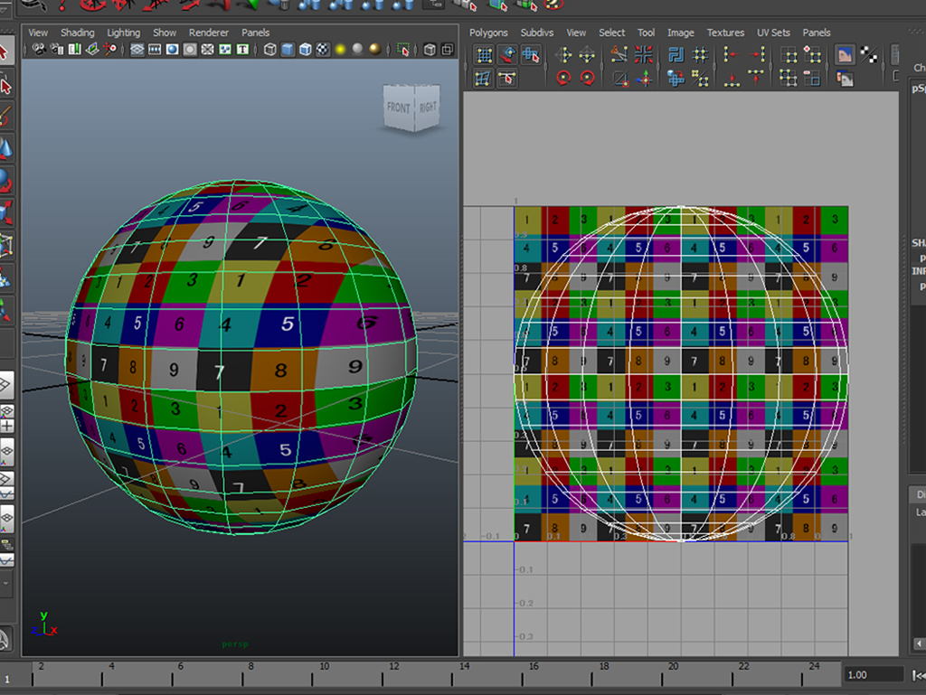
Task: Click the frame value field showing 1.00
Action: tap(873, 674)
